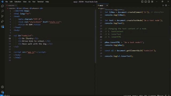Image resolution: width=171 pixels, height=96 pixels.
Task: Split the app.js editor to the right
Action: (166, 5)
